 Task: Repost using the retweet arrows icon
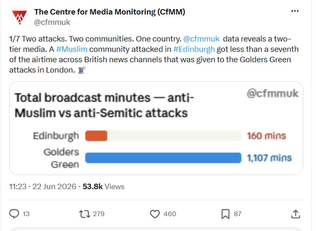[84, 214]
